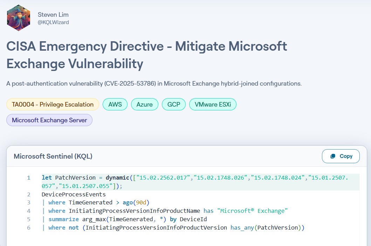Select the VMware ESXi tag
Image resolution: width=371 pixels, height=246 pixels.
point(213,104)
